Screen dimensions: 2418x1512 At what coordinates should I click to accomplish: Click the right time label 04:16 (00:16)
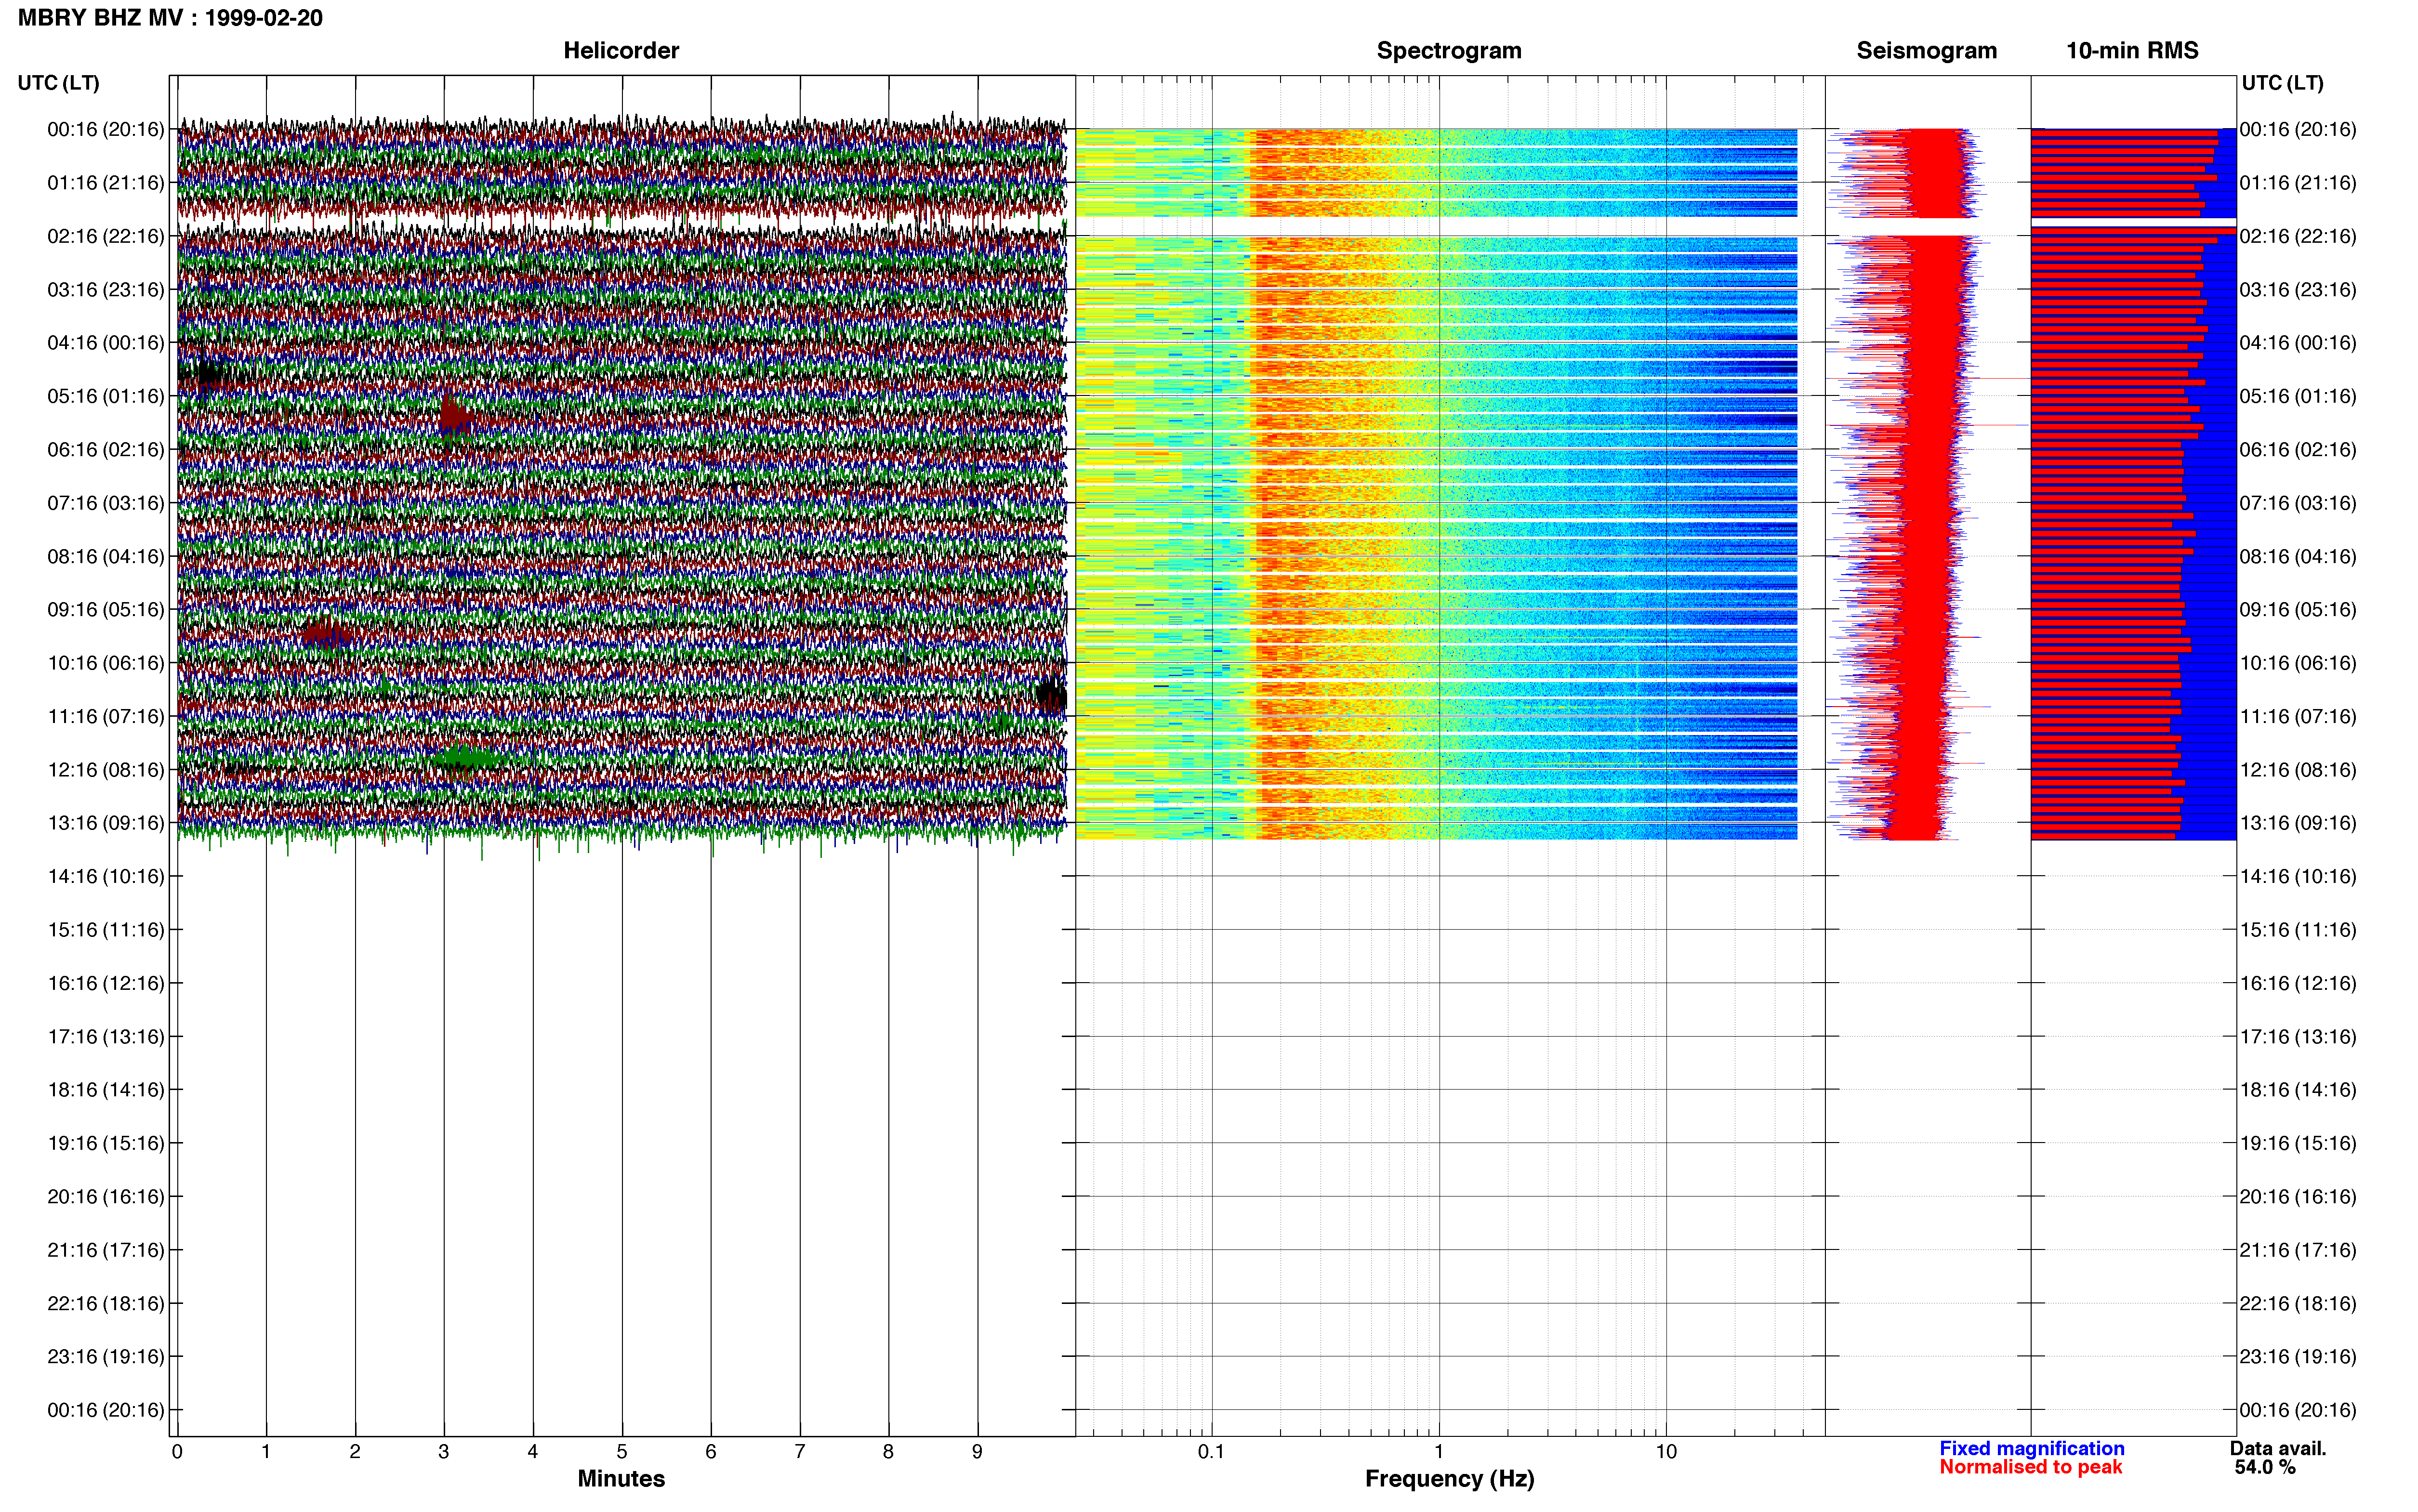click(2298, 343)
